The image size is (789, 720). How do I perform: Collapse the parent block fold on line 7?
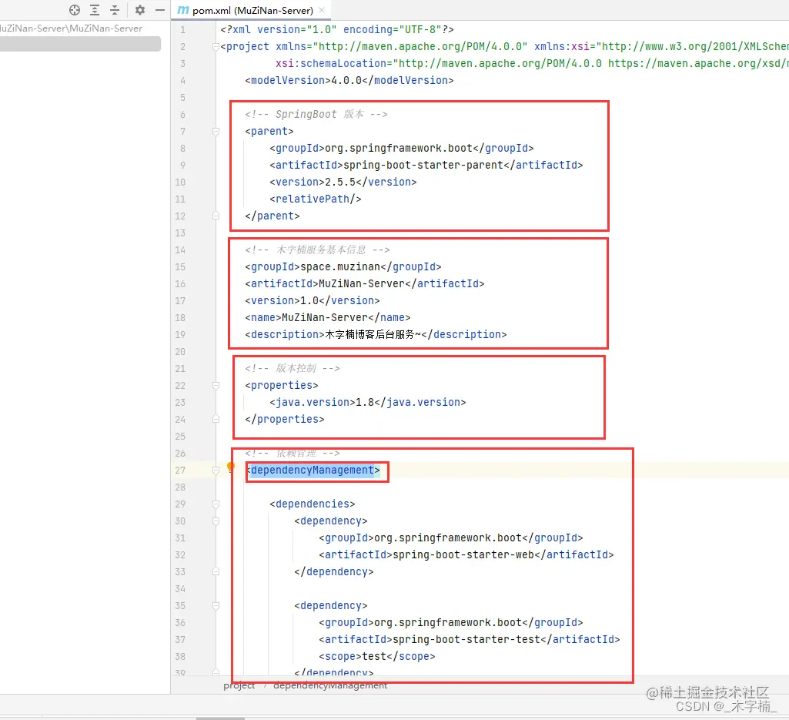(216, 132)
